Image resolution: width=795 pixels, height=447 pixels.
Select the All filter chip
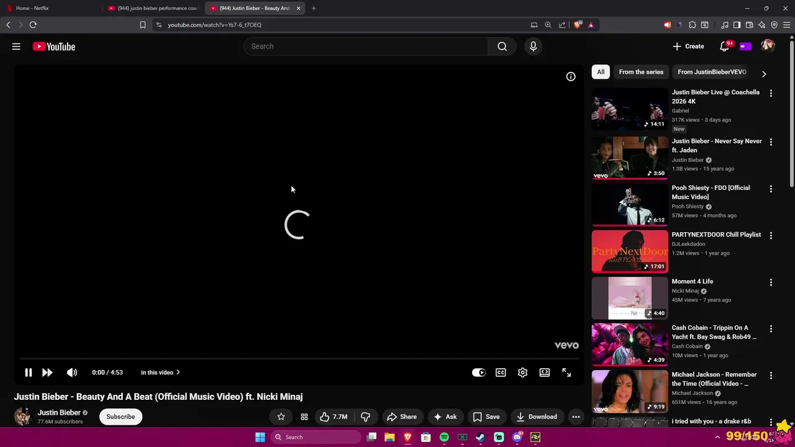click(x=601, y=72)
